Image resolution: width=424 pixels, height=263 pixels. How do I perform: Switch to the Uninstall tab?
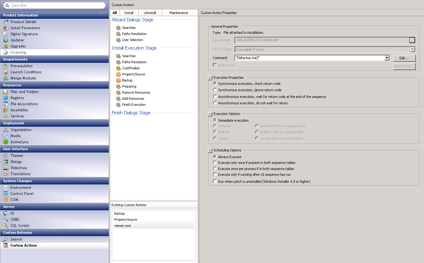150,13
